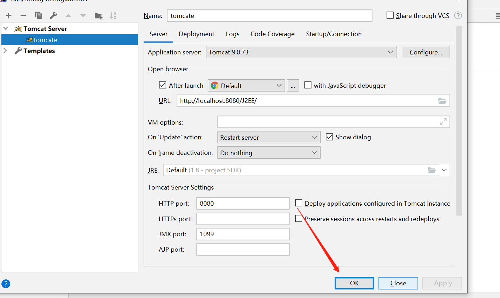The width and height of the screenshot is (500, 298).
Task: Switch to the Startup/Connection tab
Action: coord(334,34)
